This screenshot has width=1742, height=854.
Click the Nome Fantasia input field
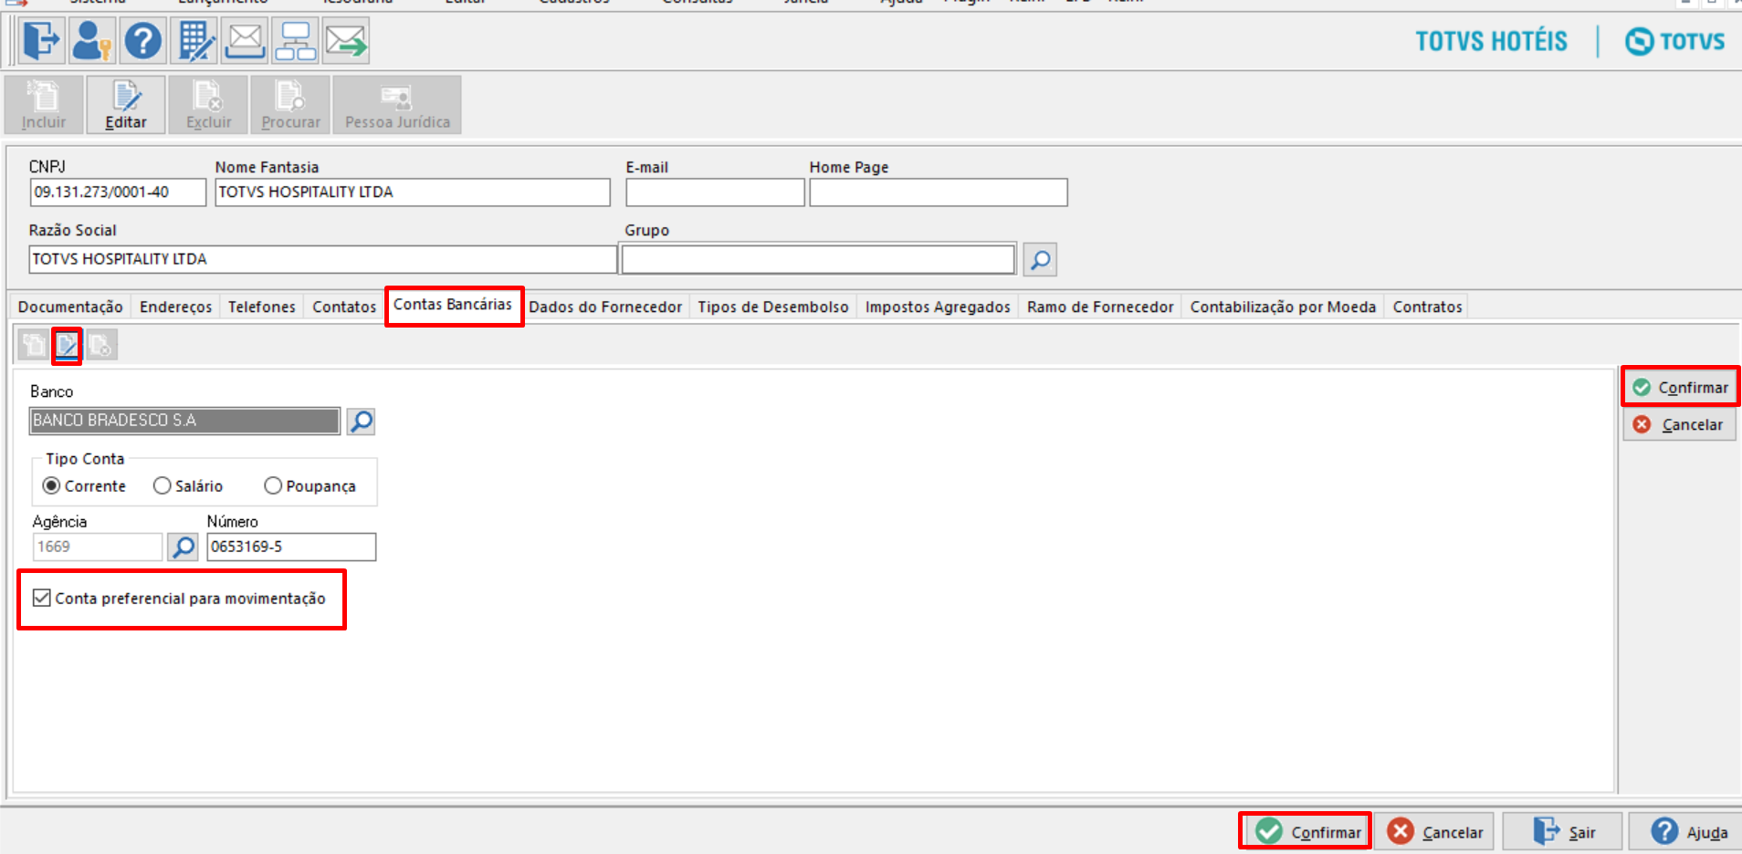(413, 193)
